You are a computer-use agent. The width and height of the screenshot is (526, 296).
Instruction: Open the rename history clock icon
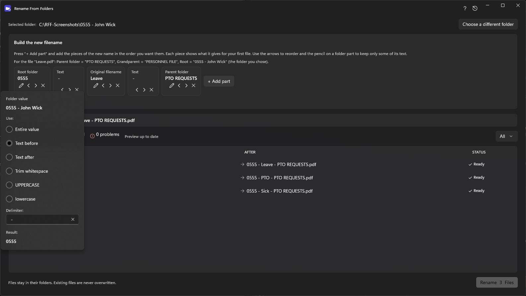pyautogui.click(x=475, y=9)
